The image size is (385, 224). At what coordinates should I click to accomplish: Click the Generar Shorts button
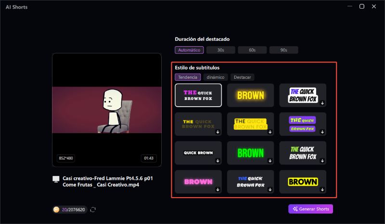pos(310,209)
